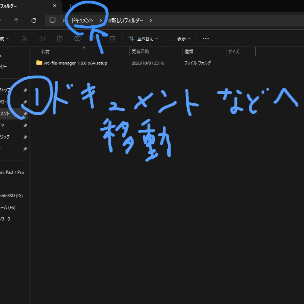Viewport: 304px width, 304px height.
Task: Click ファイル フォルダー type cell
Action: coord(199,63)
